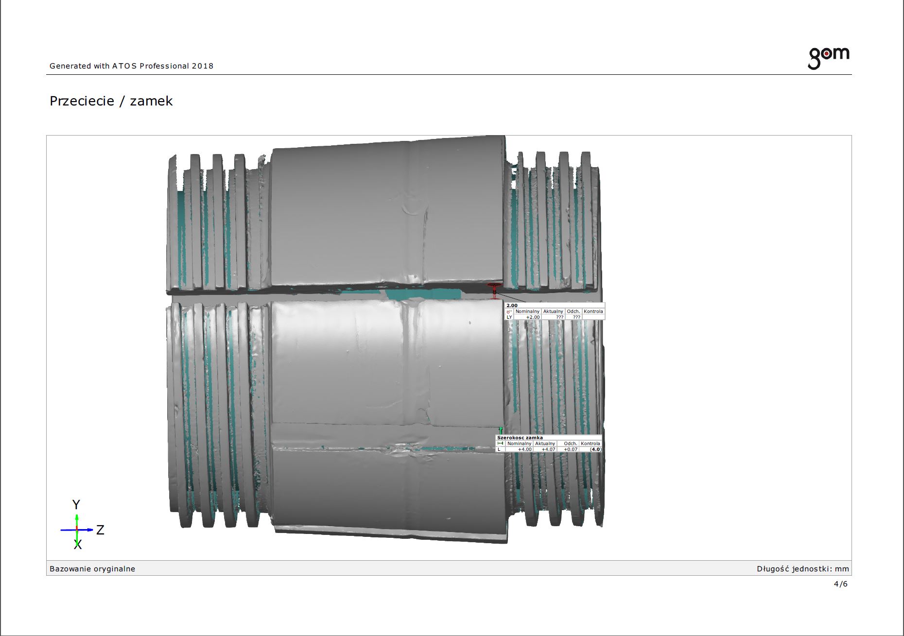Click the distance symbol in Szerokosc zamka label
Viewport: 904px width, 636px height.
click(x=500, y=444)
